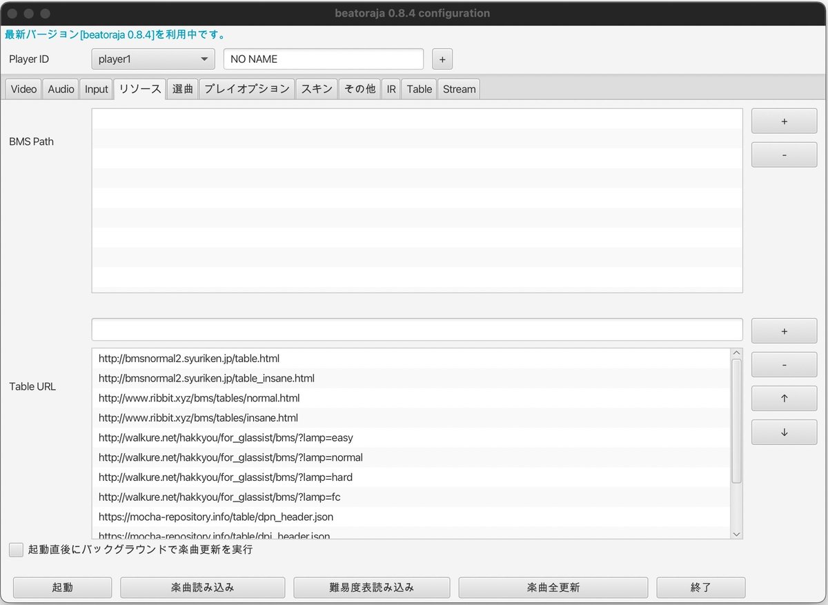
Task: Select the walkure.net ?lamp=hard URL row
Action: [411, 477]
